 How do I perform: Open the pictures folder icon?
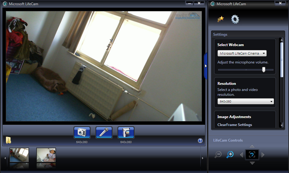click(8, 140)
